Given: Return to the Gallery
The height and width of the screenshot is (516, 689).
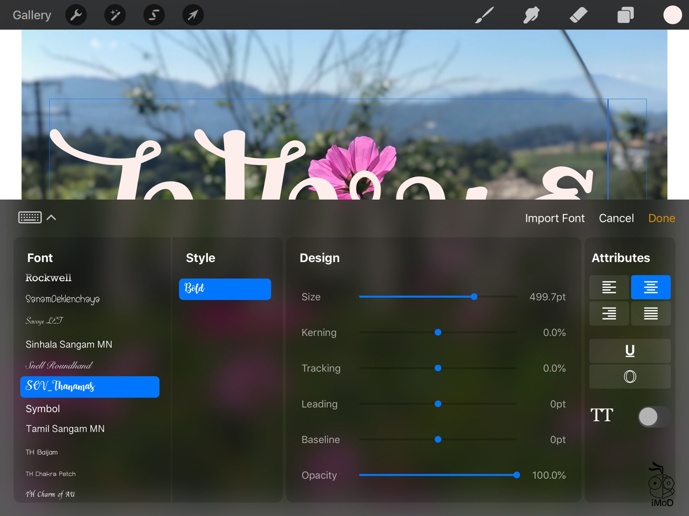Looking at the screenshot, I should (31, 14).
